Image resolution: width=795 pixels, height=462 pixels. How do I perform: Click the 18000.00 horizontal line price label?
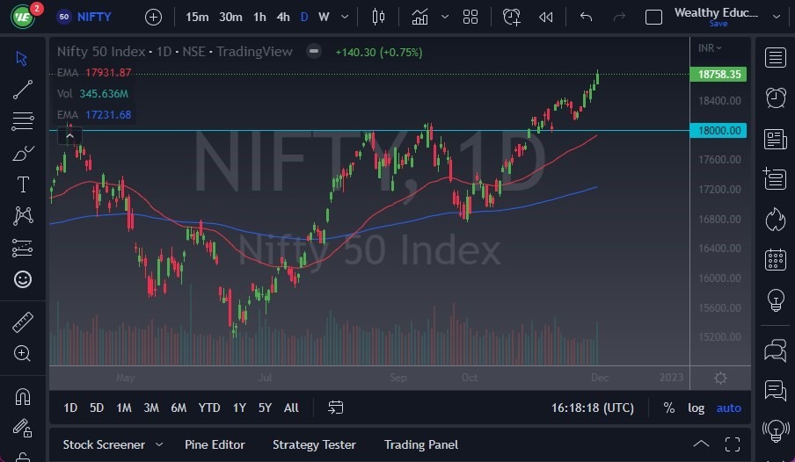click(718, 130)
